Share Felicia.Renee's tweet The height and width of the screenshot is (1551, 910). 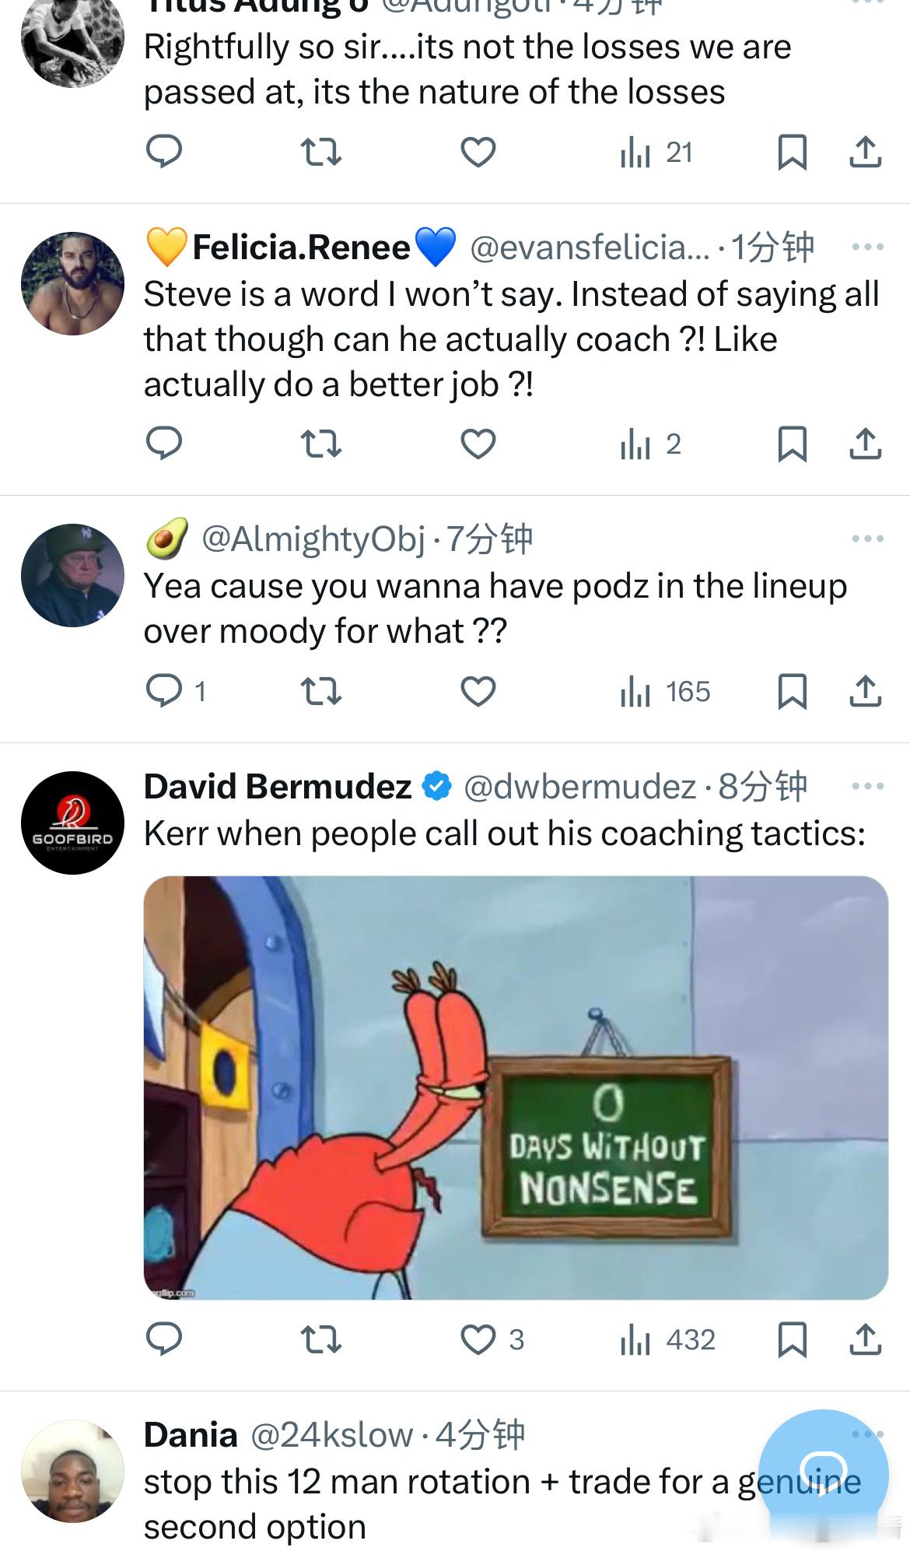click(865, 444)
